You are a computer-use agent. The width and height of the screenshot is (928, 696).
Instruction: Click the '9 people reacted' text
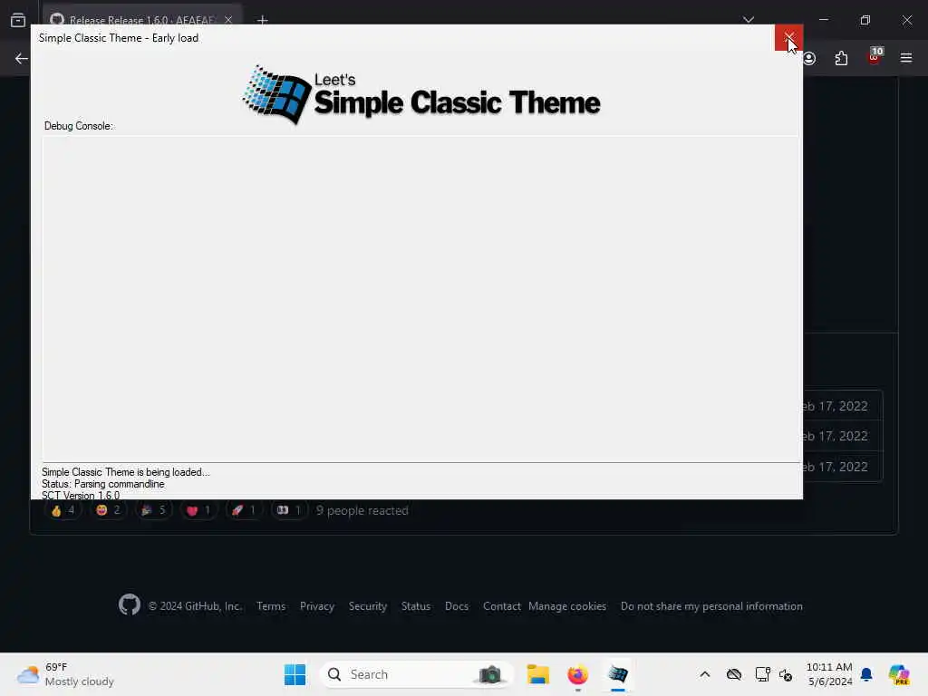pos(362,510)
